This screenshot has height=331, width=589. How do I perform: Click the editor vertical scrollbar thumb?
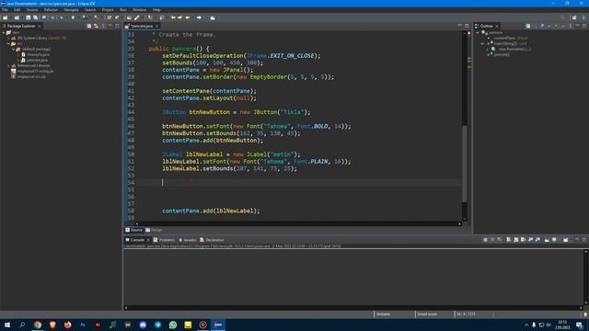(465, 164)
